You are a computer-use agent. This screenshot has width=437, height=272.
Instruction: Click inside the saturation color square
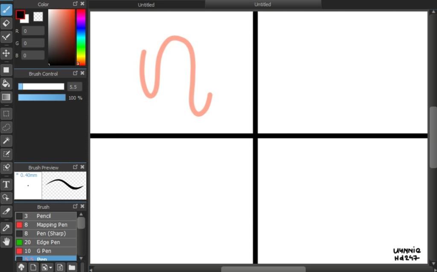[61, 37]
